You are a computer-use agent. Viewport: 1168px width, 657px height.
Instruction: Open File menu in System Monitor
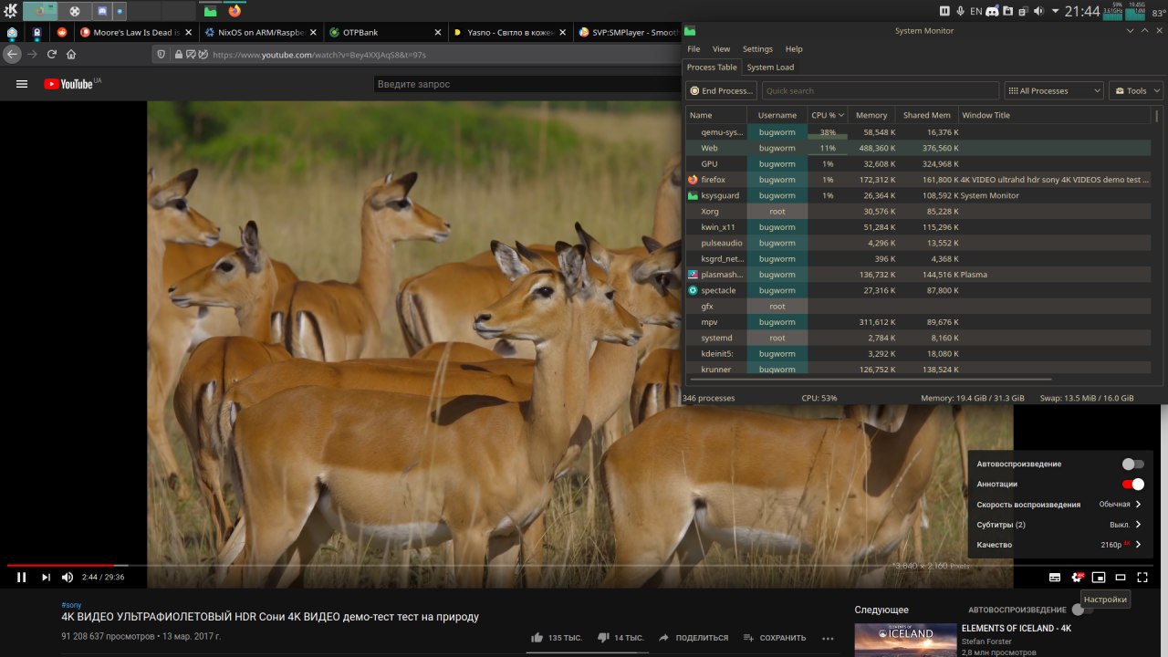(x=693, y=49)
